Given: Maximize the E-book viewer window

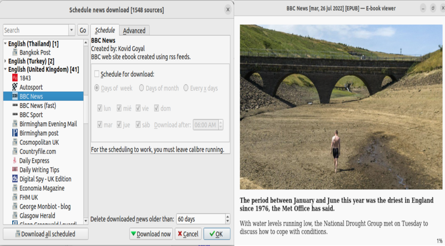Looking at the screenshot, I should pos(433,8).
